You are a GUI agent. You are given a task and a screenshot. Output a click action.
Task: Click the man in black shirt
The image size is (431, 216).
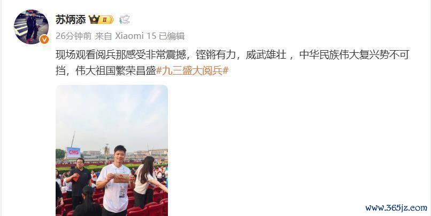pyautogui.click(x=78, y=182)
